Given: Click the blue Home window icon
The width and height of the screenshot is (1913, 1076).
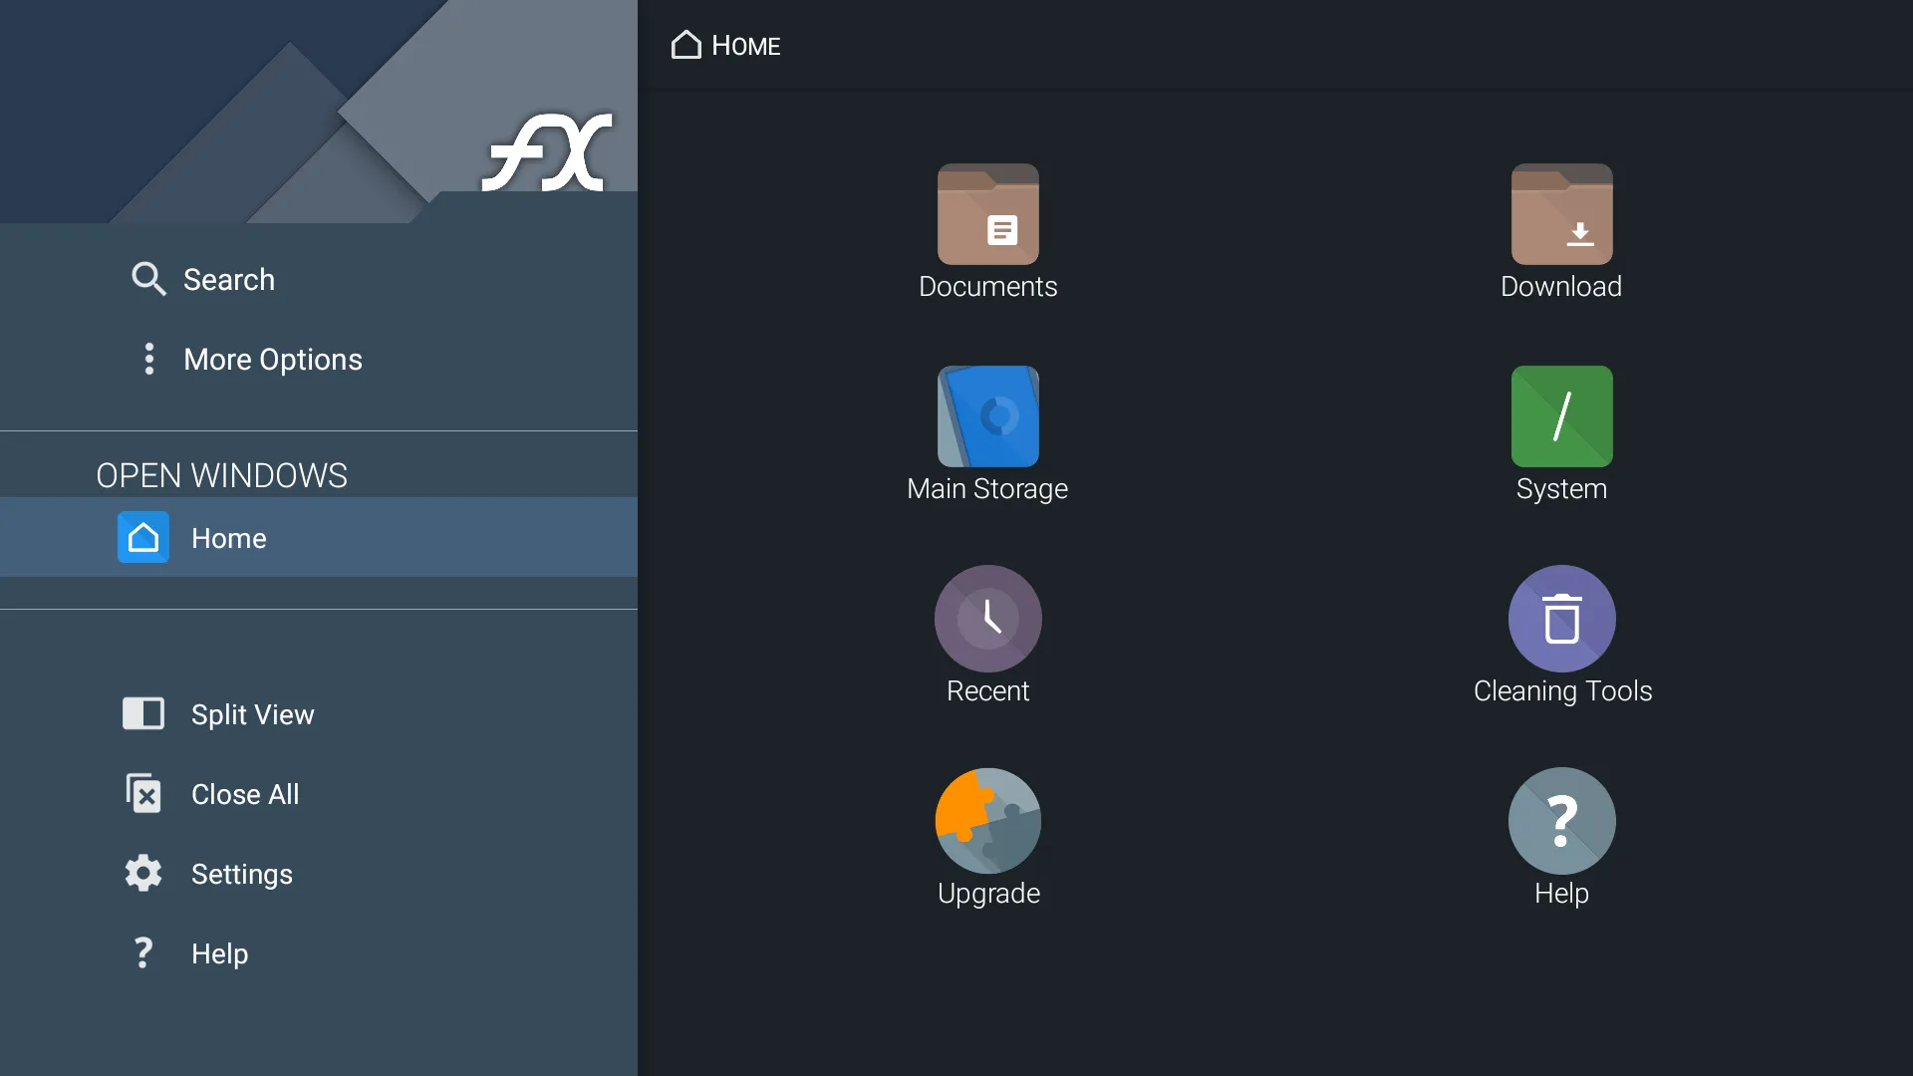Looking at the screenshot, I should tap(143, 537).
